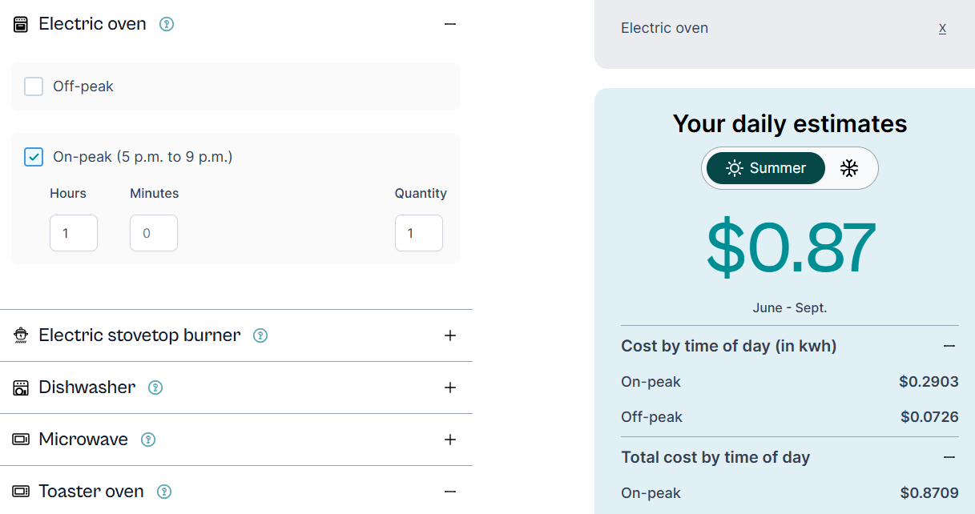
Task: Click the Dishwasher help question icon
Action: pos(155,388)
